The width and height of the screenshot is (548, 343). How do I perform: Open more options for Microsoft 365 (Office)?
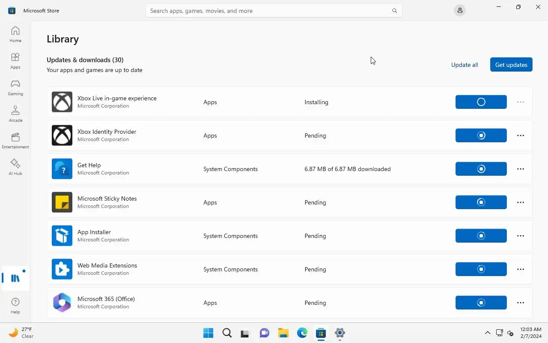point(521,303)
